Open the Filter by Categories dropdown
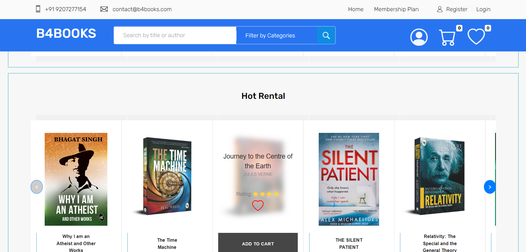Viewport: 526px width, 252px height. pyautogui.click(x=277, y=35)
